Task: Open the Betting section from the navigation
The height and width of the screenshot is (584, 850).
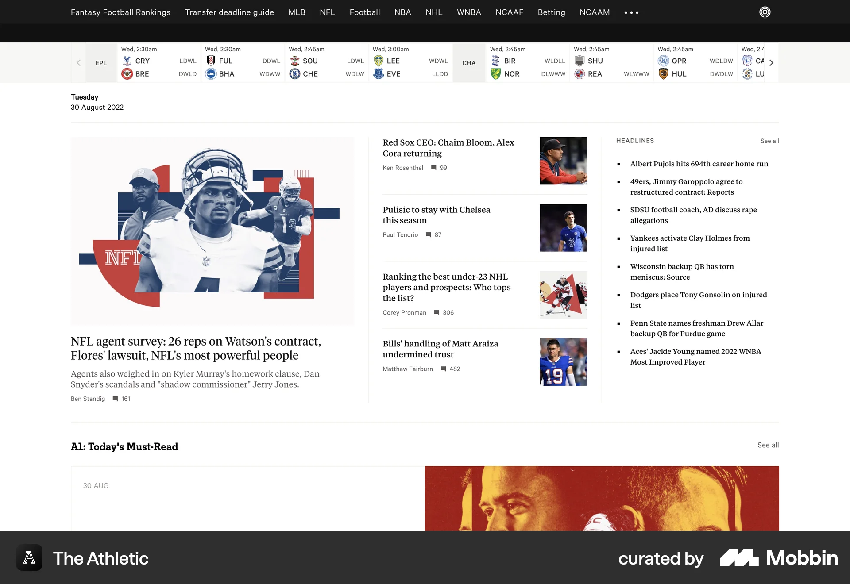Action: pos(551,12)
